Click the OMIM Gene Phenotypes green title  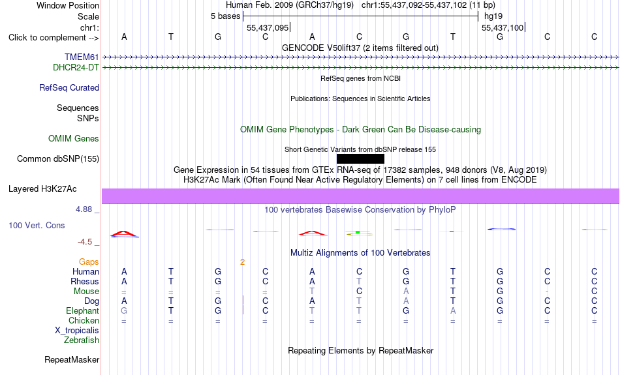(x=361, y=130)
